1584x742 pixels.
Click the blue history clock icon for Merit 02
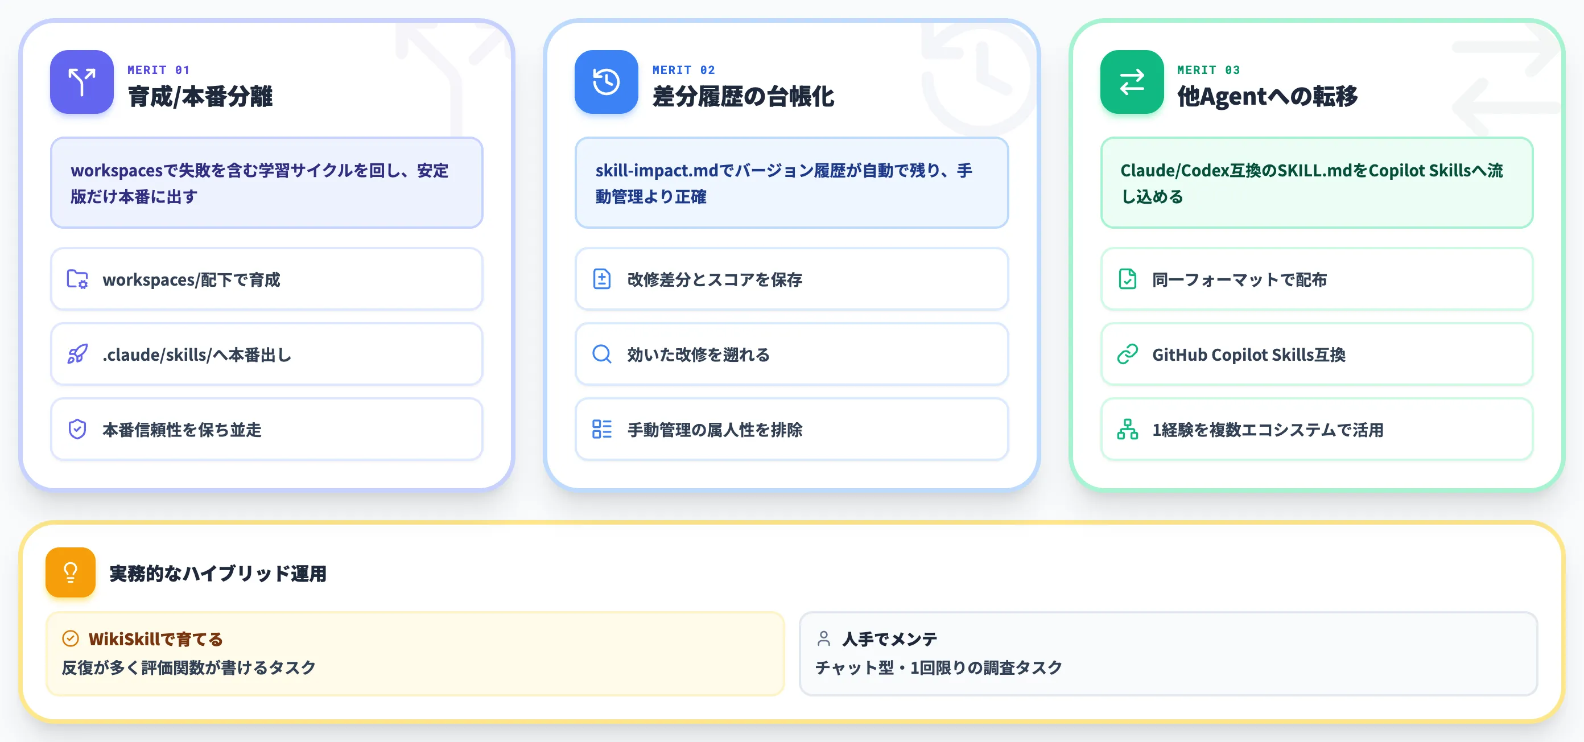607,82
